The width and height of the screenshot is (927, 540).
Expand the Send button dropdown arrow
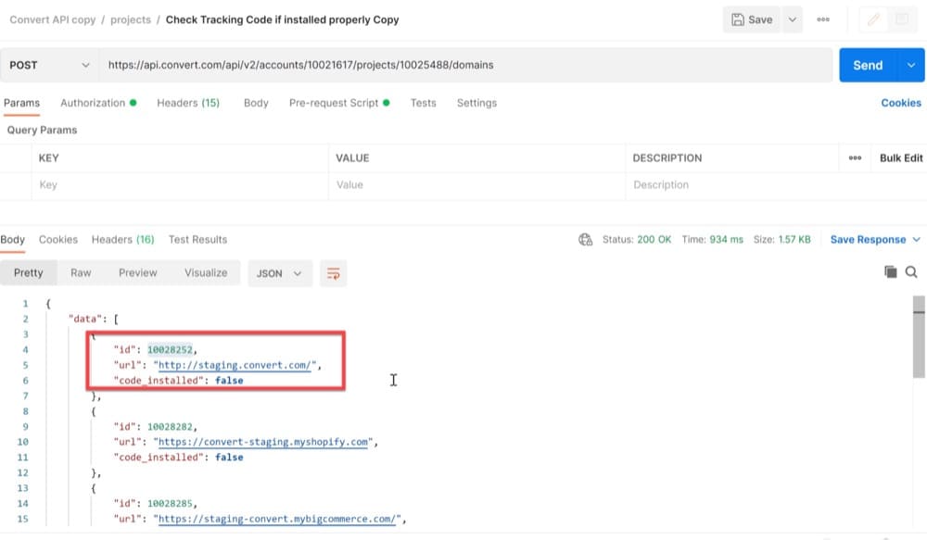click(911, 65)
